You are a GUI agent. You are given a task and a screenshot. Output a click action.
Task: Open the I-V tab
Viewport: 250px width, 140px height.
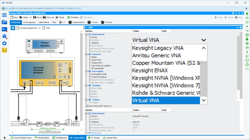click(62, 22)
